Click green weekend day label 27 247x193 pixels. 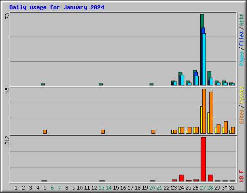203,188
